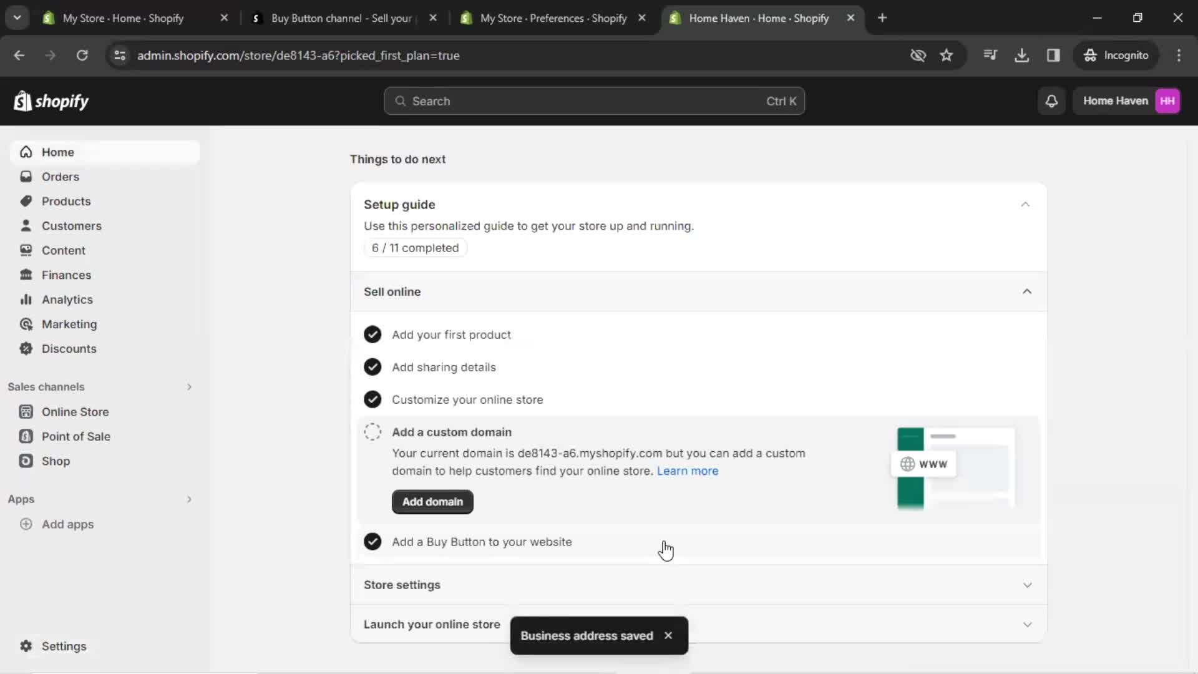Image resolution: width=1198 pixels, height=674 pixels.
Task: Toggle Add sharing details completion checkbox
Action: (372, 366)
